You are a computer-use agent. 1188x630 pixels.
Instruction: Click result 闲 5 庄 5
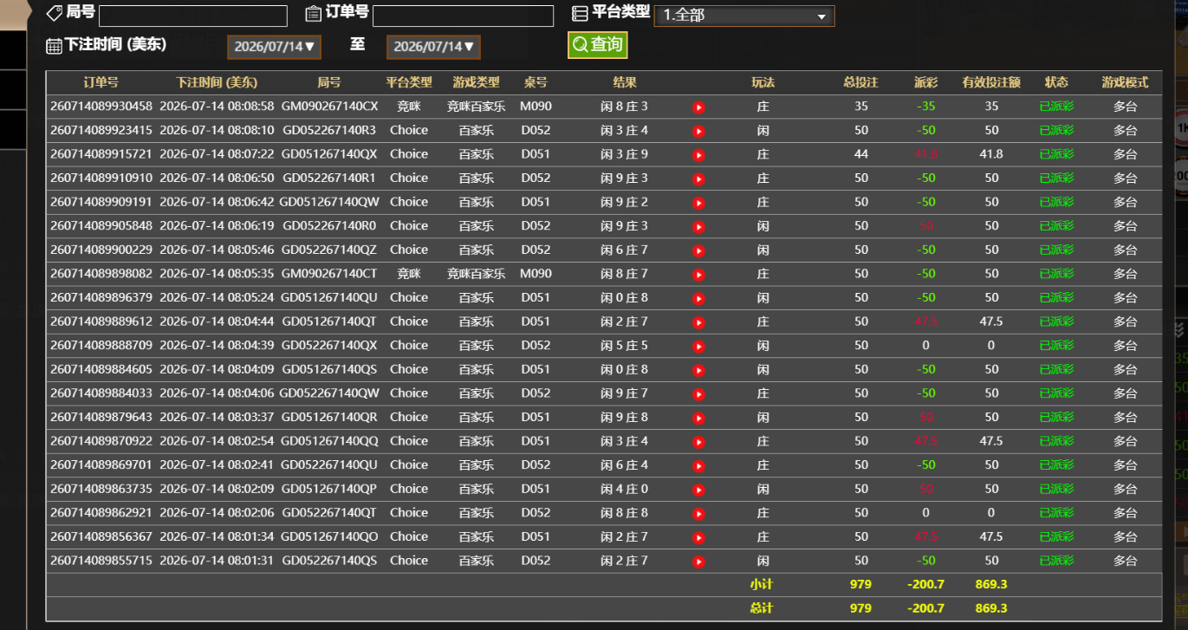coord(624,345)
